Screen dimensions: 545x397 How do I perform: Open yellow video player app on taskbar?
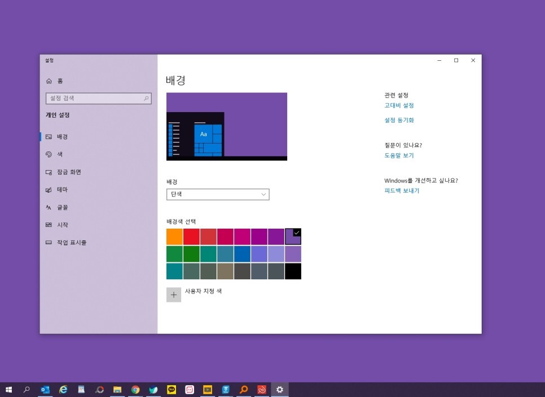(208, 390)
